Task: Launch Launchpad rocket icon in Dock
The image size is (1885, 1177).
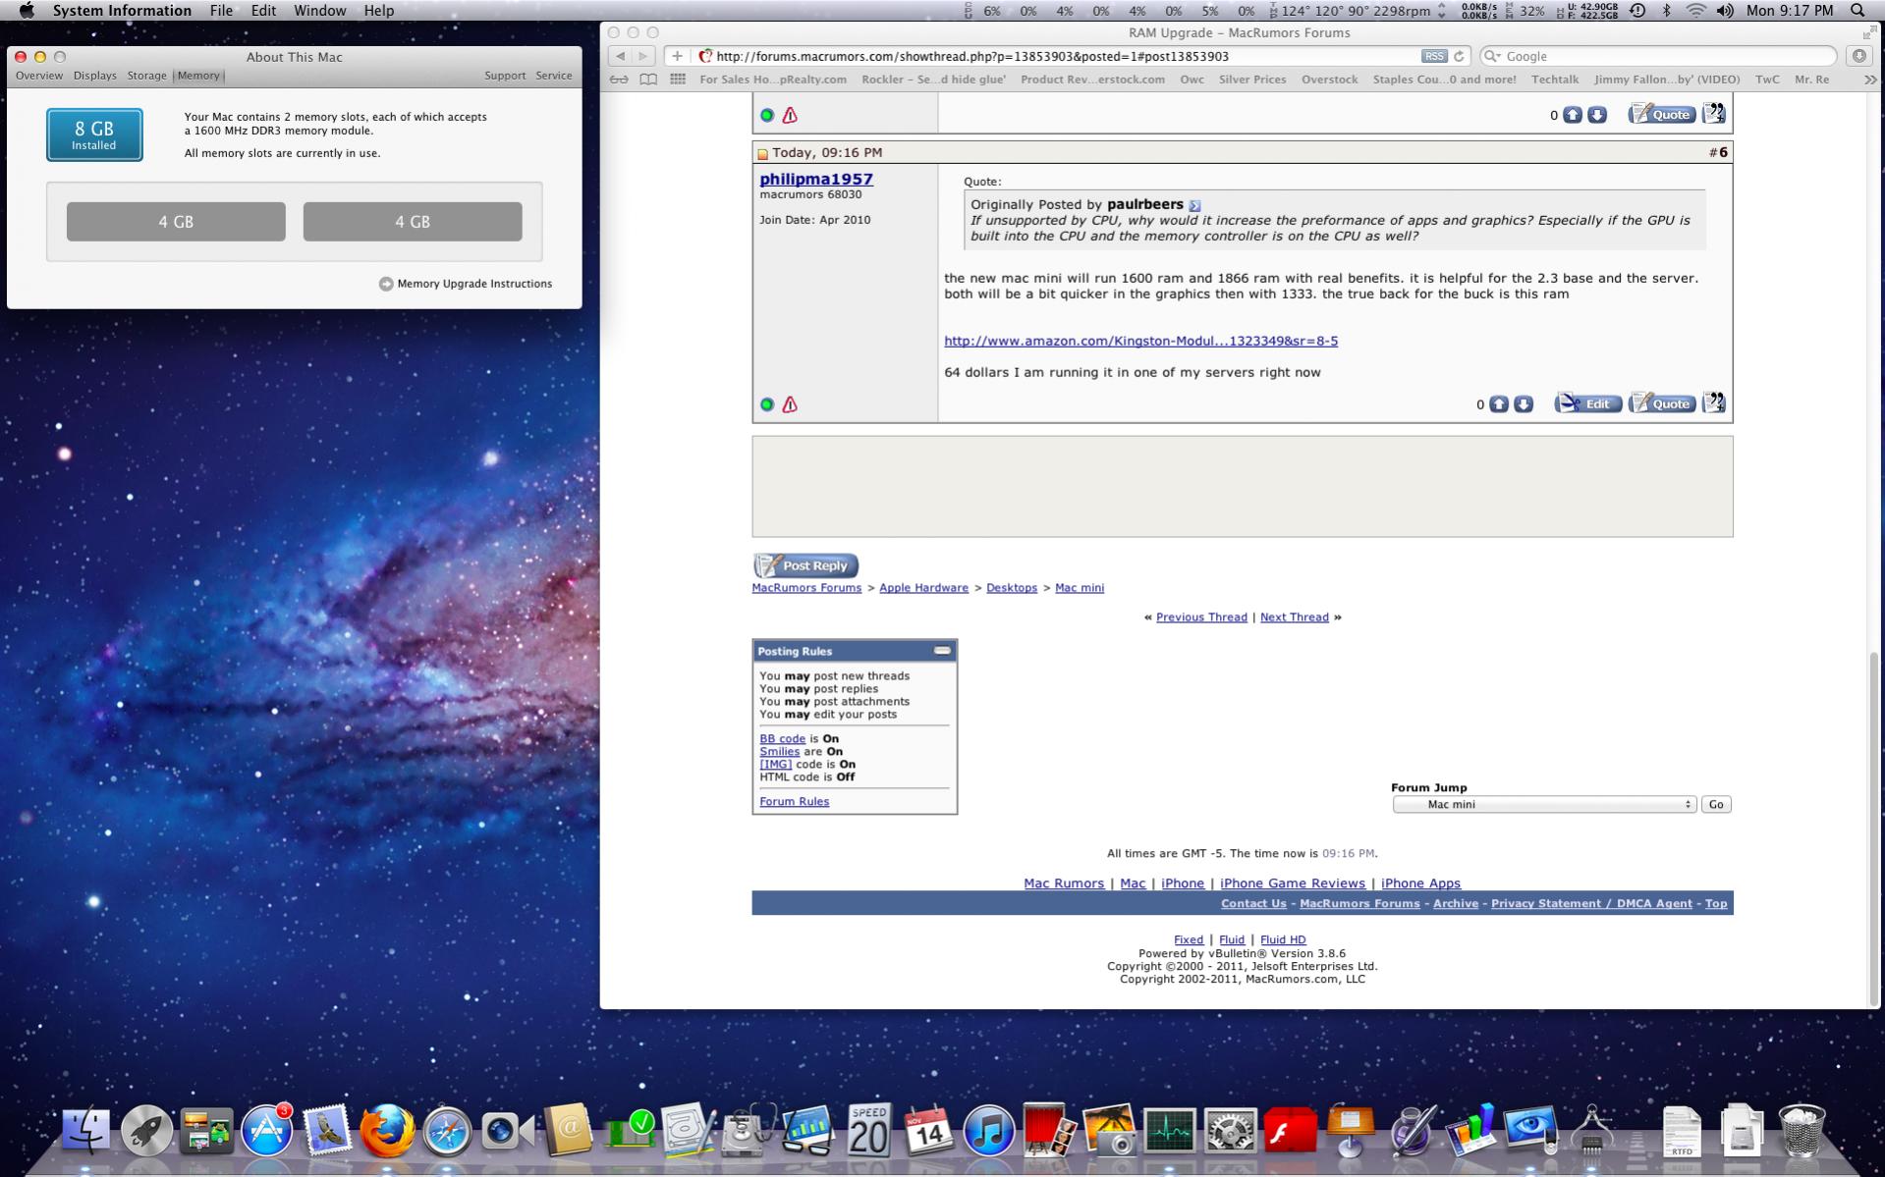Action: click(146, 1132)
